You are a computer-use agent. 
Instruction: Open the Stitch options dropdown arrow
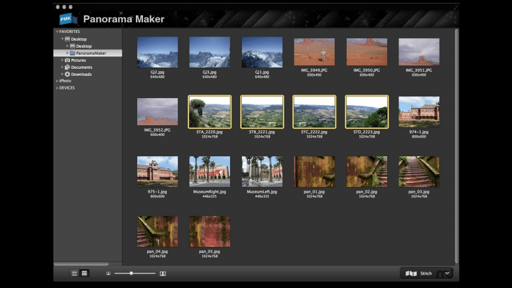click(x=447, y=273)
